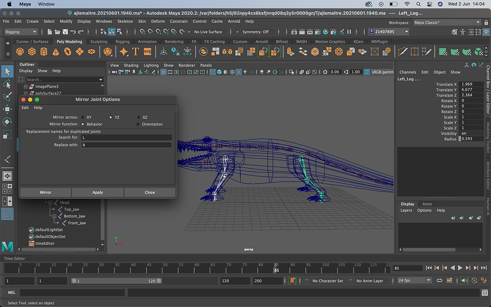
Task: Click the Search for text field
Action: point(126,137)
